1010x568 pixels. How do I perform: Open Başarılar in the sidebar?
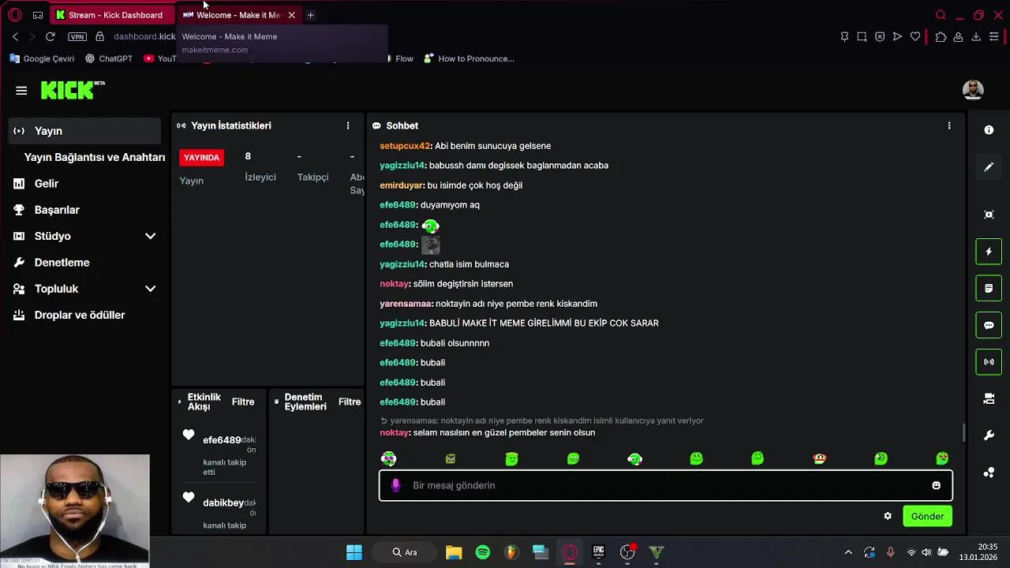point(57,210)
